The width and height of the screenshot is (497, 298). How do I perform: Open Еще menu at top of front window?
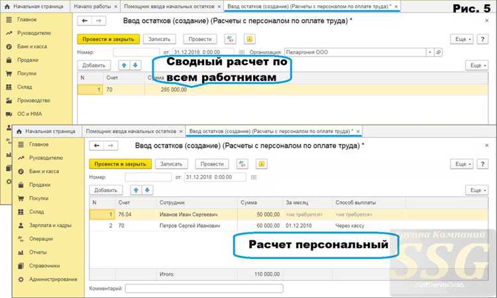(x=462, y=164)
